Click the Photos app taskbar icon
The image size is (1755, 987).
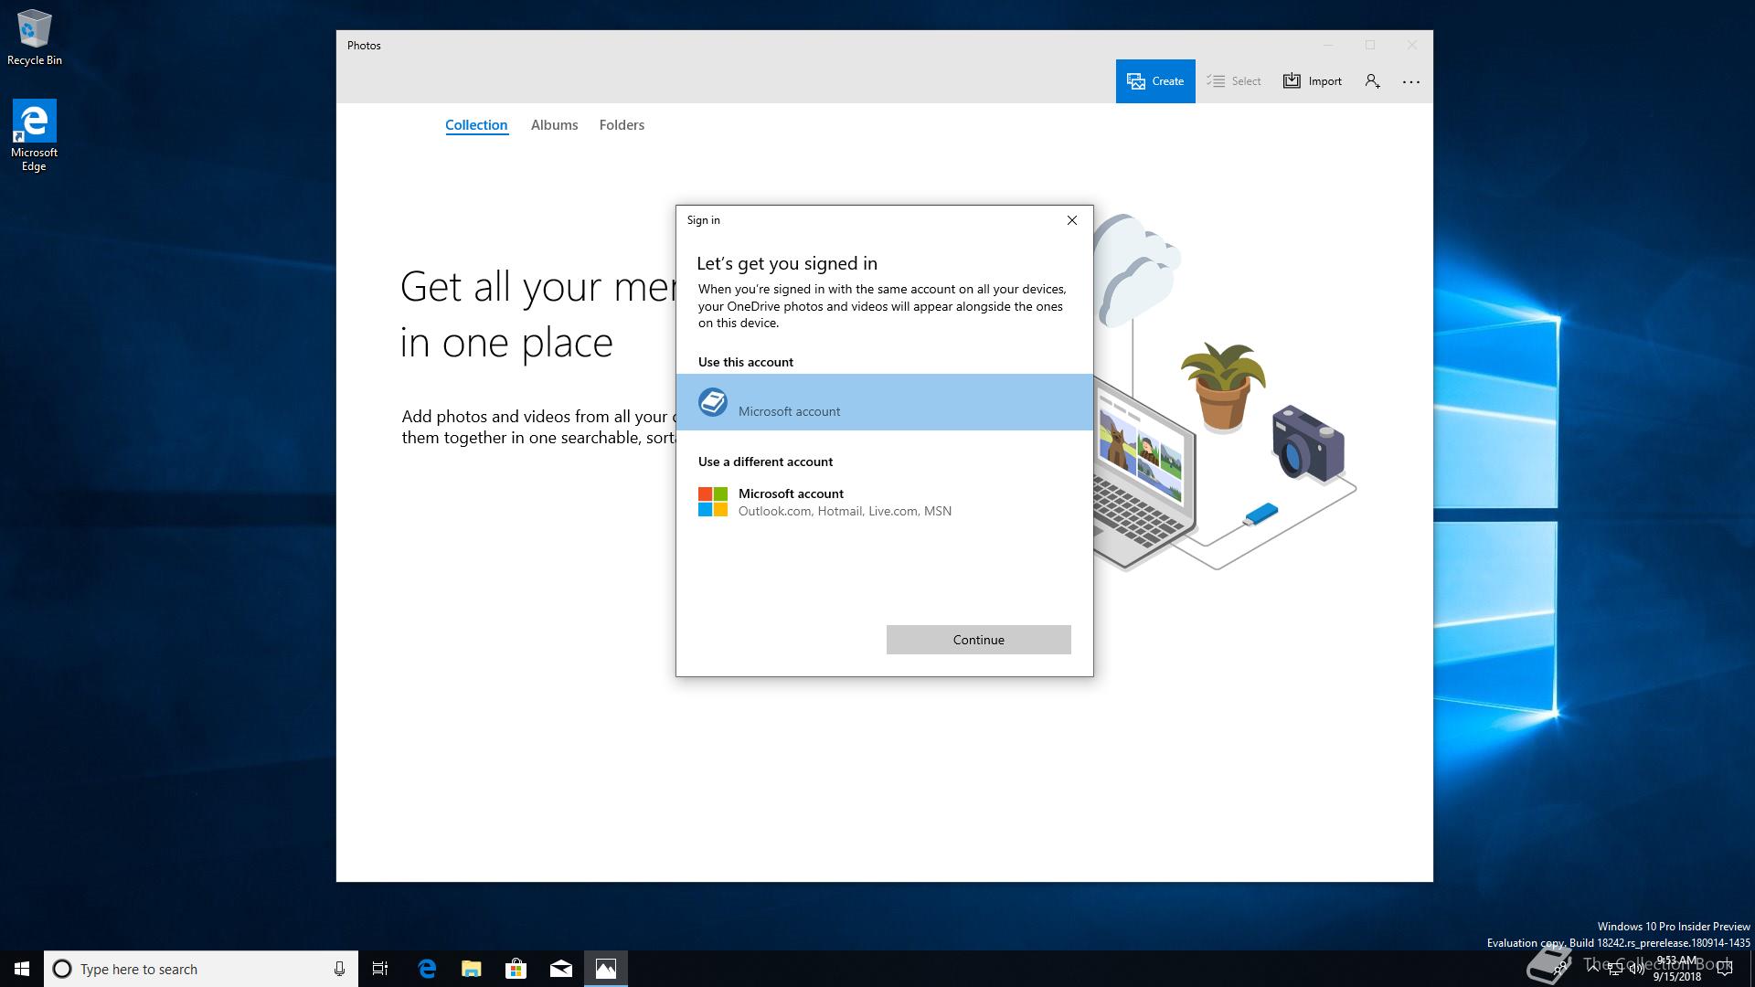pyautogui.click(x=605, y=969)
